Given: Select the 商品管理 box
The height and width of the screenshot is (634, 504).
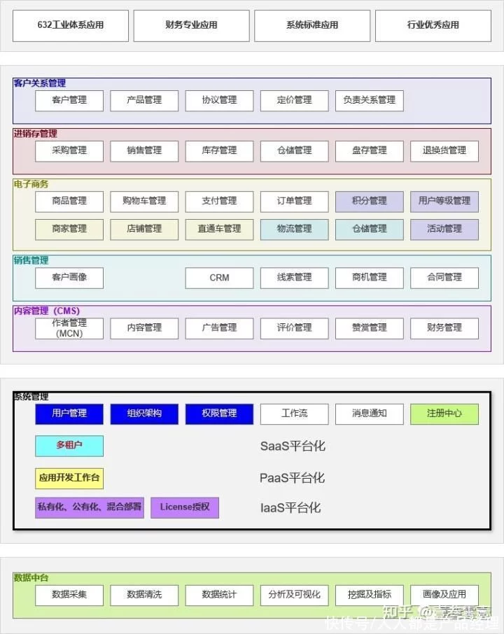Looking at the screenshot, I should 69,202.
